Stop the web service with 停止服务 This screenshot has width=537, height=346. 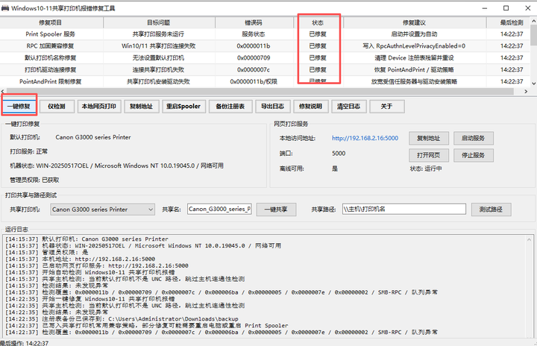474,155
